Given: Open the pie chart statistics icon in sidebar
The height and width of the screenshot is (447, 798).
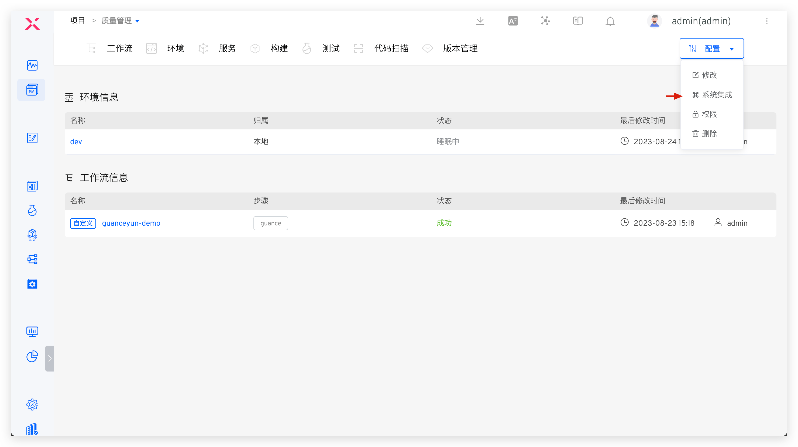Looking at the screenshot, I should click(x=32, y=356).
